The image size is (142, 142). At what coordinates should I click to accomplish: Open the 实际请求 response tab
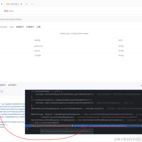coord(12,85)
